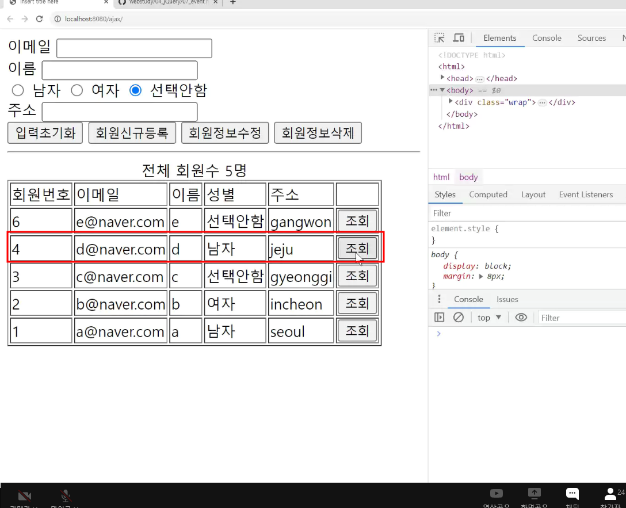Screen dimensions: 626x508
Task: Activate the DevTools inspect element picker
Action: tap(440, 38)
